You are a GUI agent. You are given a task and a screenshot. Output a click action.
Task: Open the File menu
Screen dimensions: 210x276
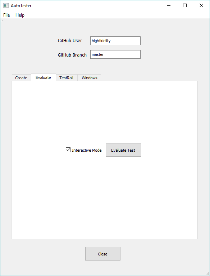pyautogui.click(x=6, y=15)
